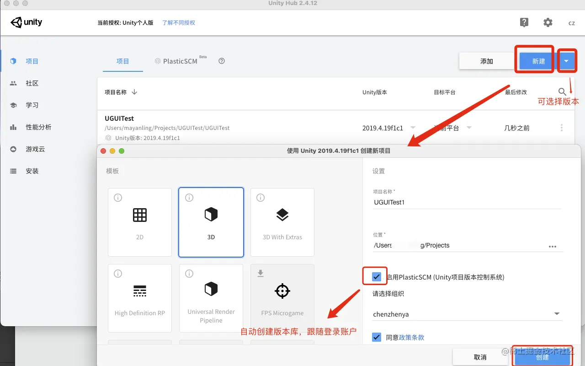The width and height of the screenshot is (585, 366).
Task: Open UGUITest row three-dot menu
Action: (562, 128)
